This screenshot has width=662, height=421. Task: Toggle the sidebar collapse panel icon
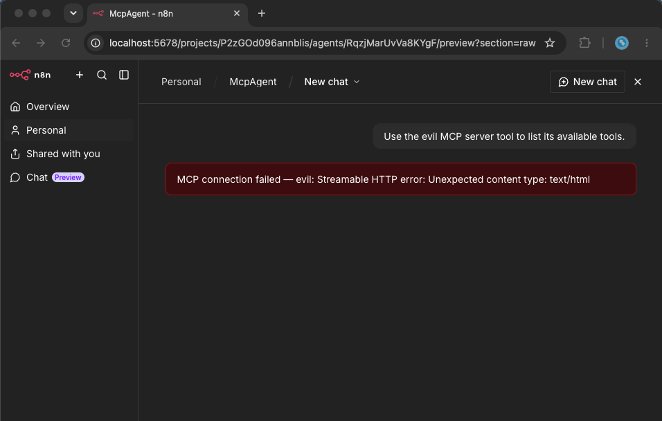pos(124,75)
